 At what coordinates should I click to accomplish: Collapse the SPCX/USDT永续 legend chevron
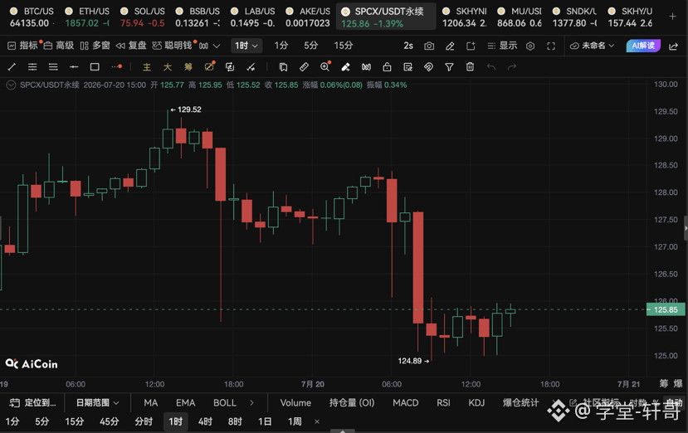click(x=11, y=85)
